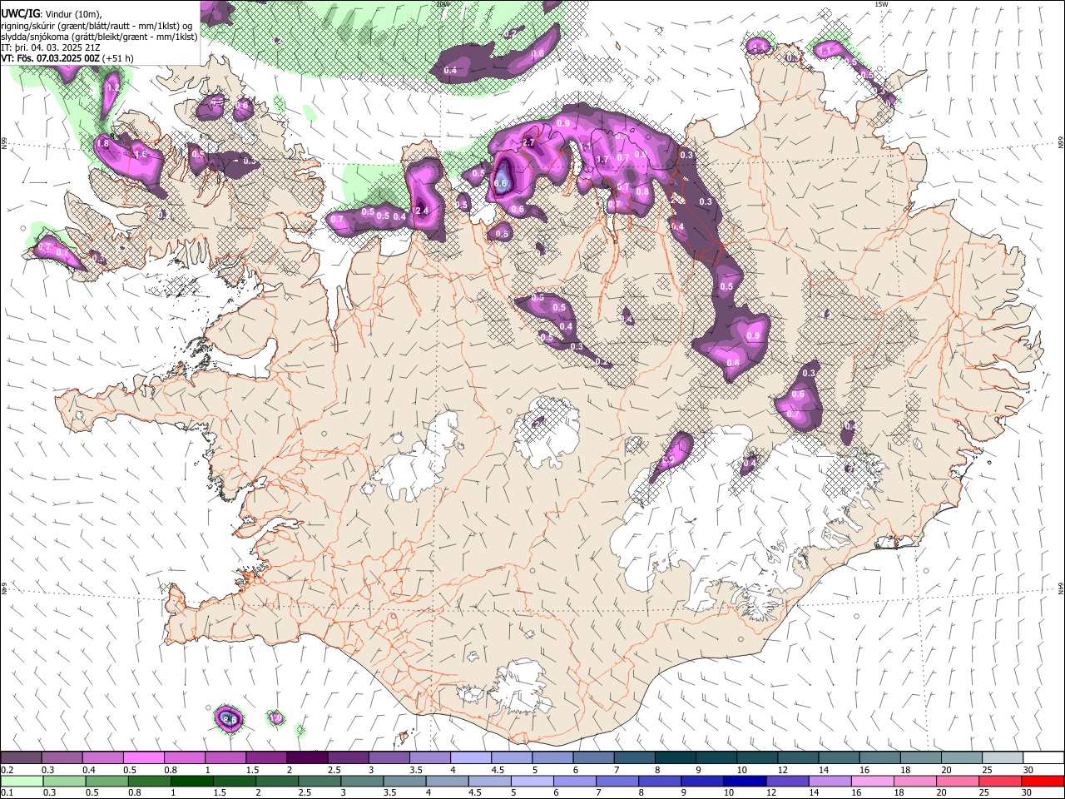This screenshot has height=799, width=1065.
Task: Pick the darkest purple swatch on upper scale
Action: click(x=307, y=758)
